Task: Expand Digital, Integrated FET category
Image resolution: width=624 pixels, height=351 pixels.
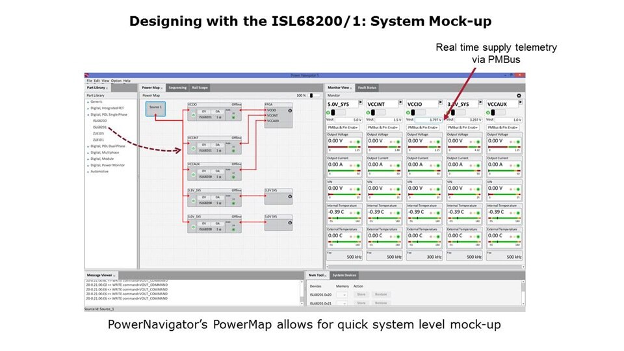Action: 88,109
